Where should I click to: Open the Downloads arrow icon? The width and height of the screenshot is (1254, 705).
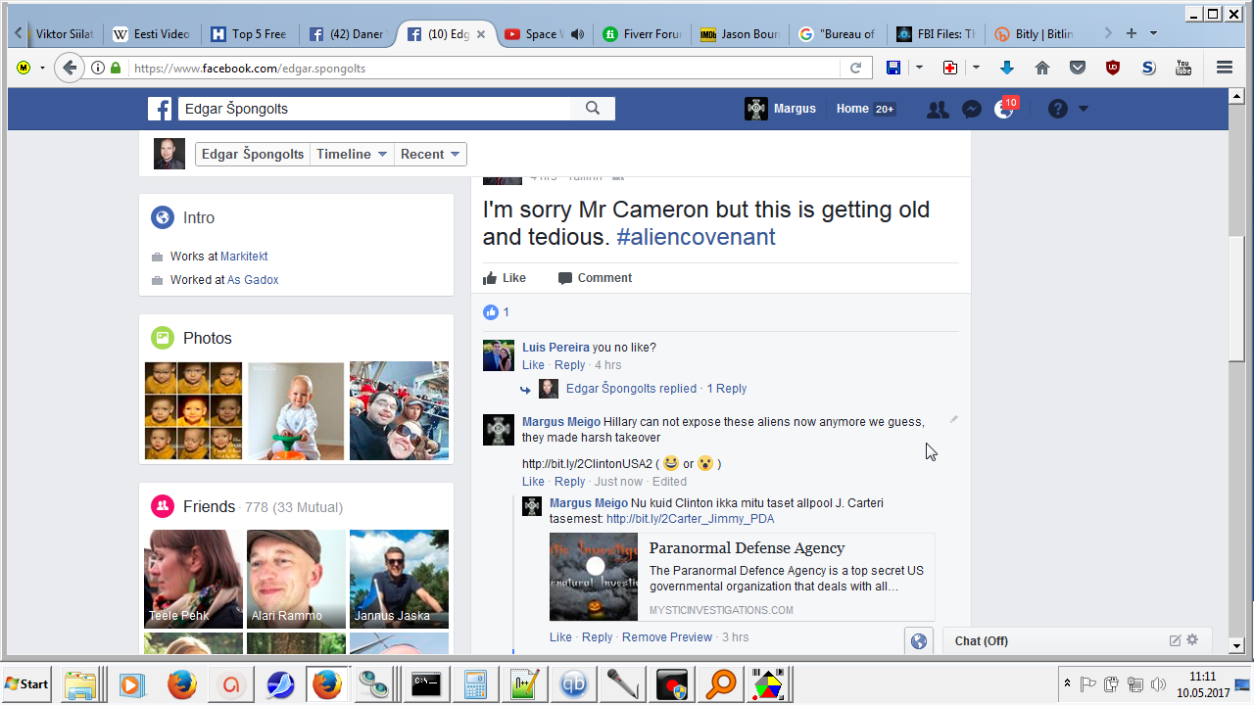tap(1007, 68)
